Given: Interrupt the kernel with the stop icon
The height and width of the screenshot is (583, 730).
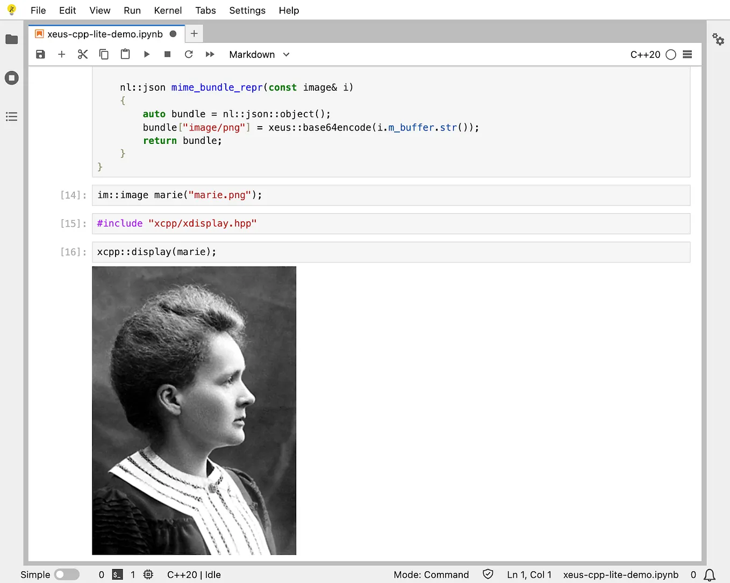Looking at the screenshot, I should (x=167, y=54).
